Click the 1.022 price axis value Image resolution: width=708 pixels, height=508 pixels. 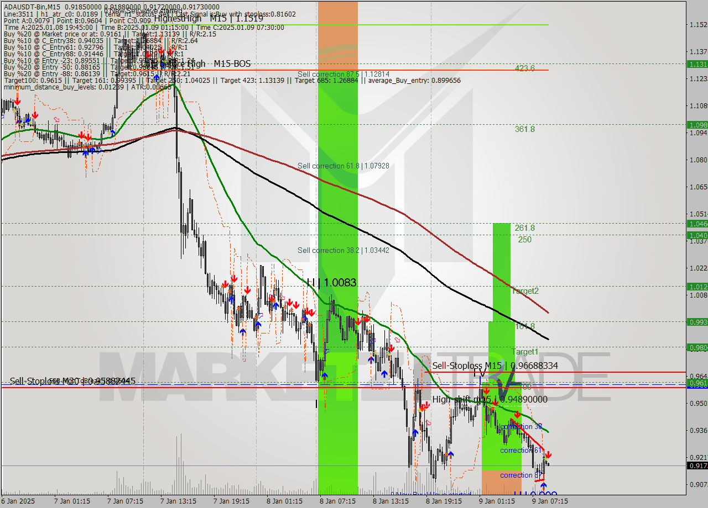click(698, 268)
